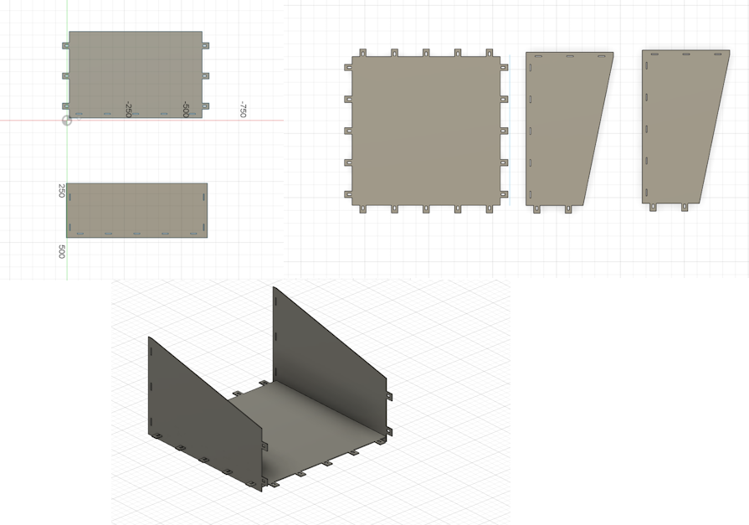Click the 250 label on vertical axis
Screen dimensions: 749x525
[x=61, y=191]
